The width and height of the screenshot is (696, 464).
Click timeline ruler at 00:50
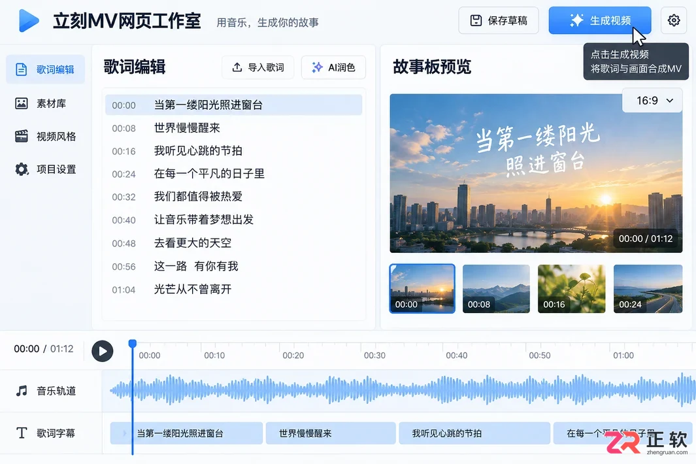tap(540, 356)
